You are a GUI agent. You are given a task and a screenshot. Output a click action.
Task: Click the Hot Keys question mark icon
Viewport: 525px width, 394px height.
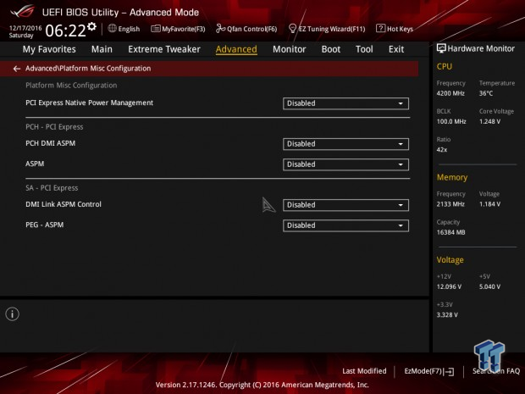coord(380,29)
